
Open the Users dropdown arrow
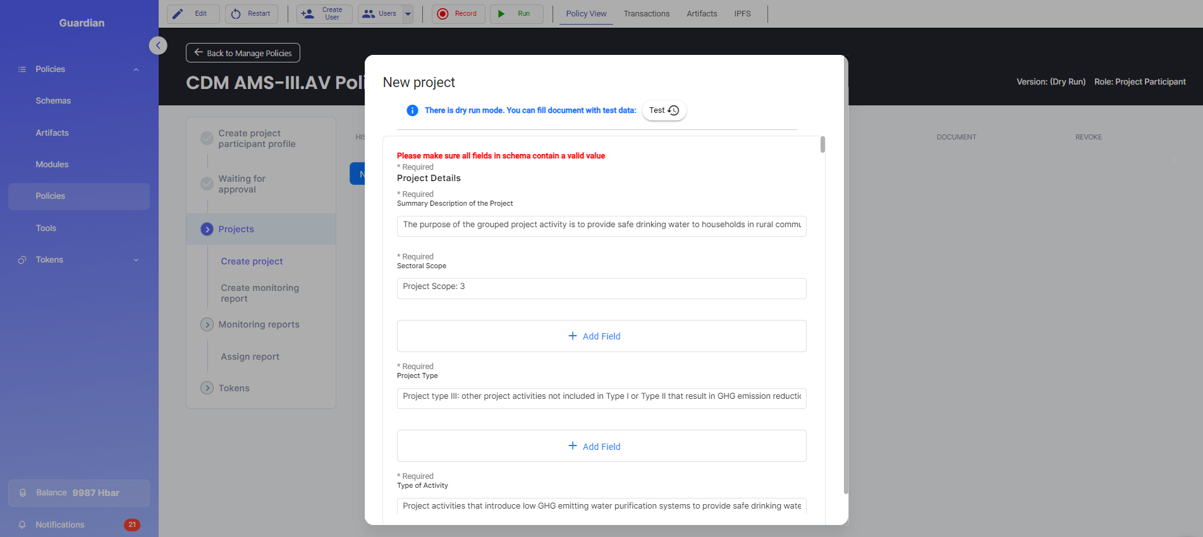click(x=408, y=14)
